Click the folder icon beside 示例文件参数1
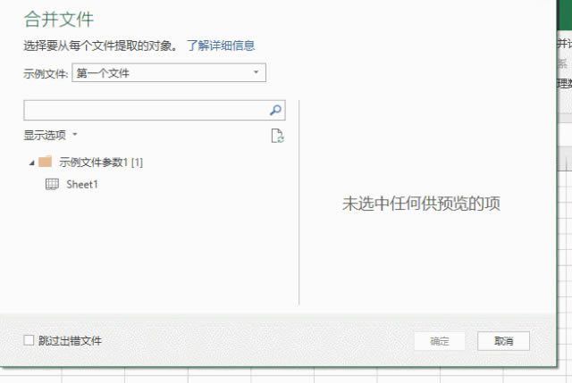 click(x=45, y=162)
